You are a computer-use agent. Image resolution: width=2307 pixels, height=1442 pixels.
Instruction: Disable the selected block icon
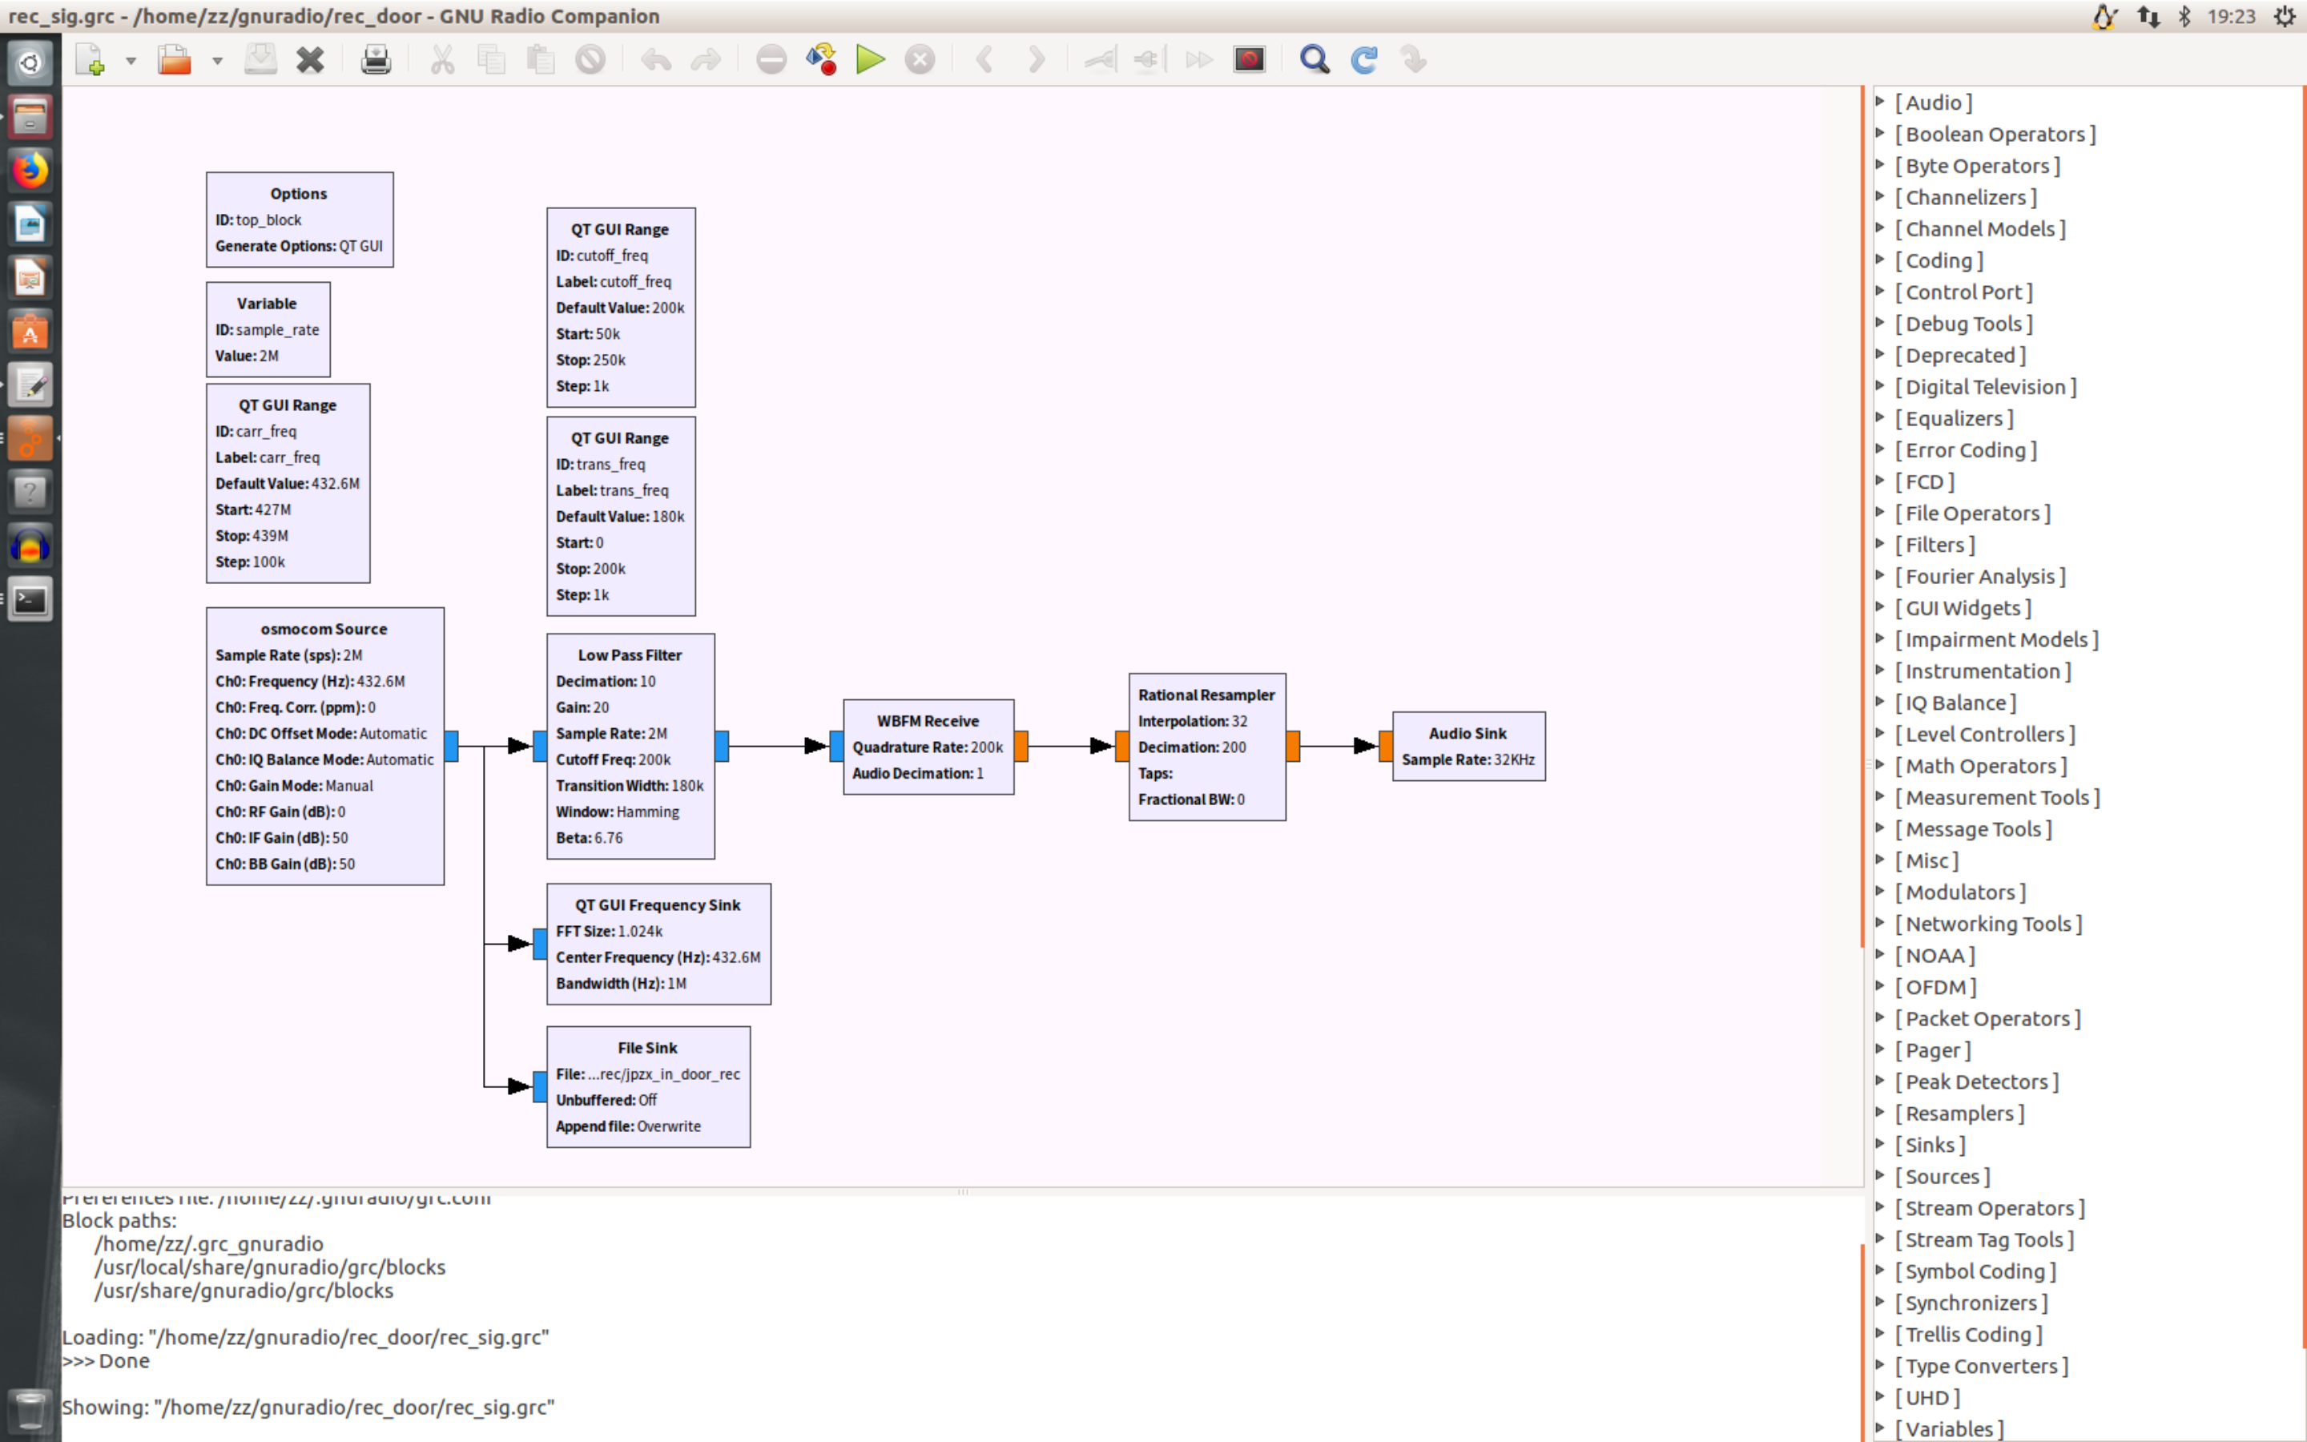coord(1150,60)
